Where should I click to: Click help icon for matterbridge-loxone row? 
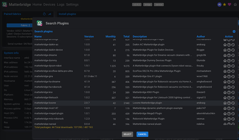(x=229, y=103)
